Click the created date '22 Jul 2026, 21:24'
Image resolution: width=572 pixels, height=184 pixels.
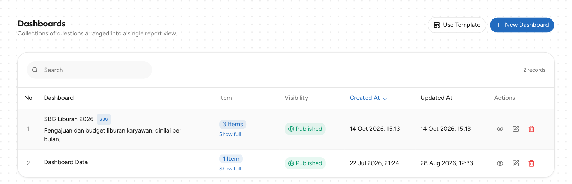tap(374, 163)
